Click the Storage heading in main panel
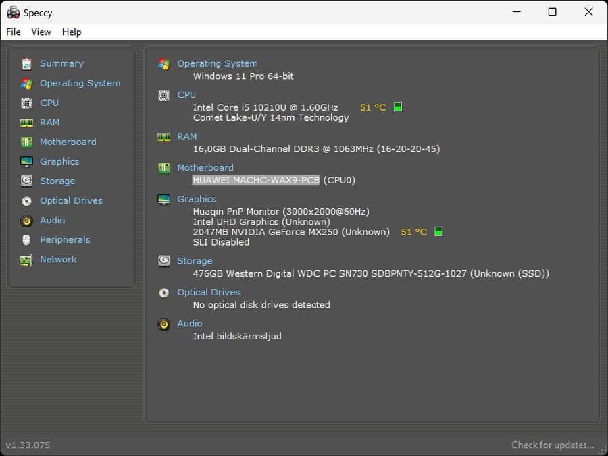This screenshot has width=608, height=456. 195,261
